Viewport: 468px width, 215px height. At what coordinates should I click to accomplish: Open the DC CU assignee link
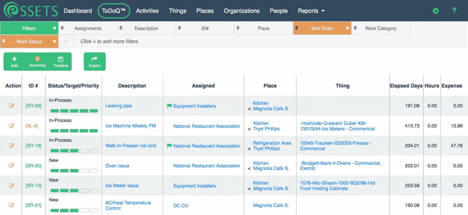pyautogui.click(x=181, y=206)
